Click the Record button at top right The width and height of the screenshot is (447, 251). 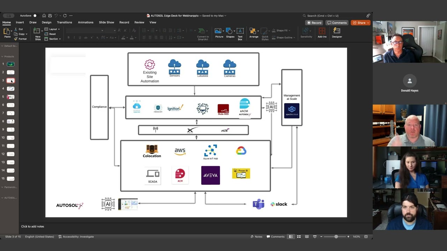(x=314, y=23)
